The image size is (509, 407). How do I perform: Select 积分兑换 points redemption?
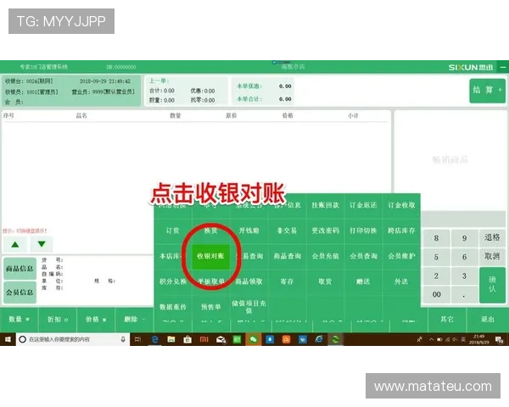[x=173, y=282]
